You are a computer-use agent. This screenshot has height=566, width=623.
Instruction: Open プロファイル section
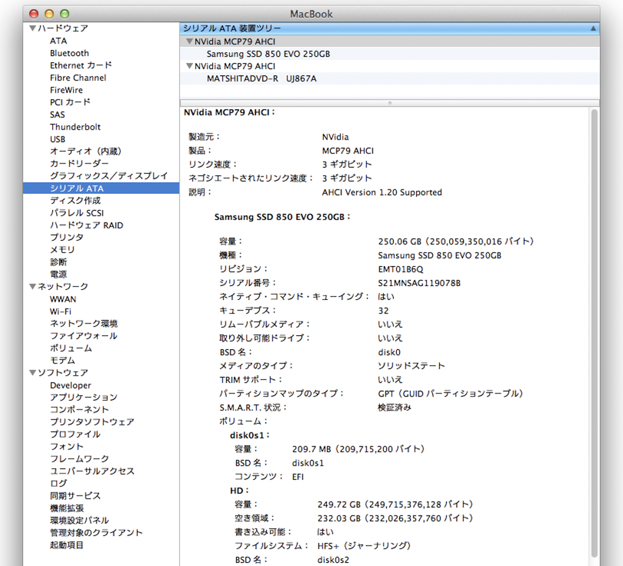(75, 434)
